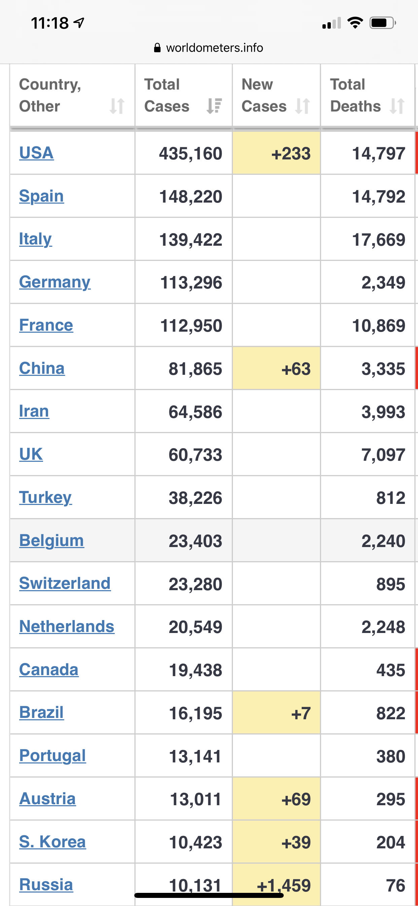Sort table by Country column arrows
The width and height of the screenshot is (418, 906).
[117, 106]
